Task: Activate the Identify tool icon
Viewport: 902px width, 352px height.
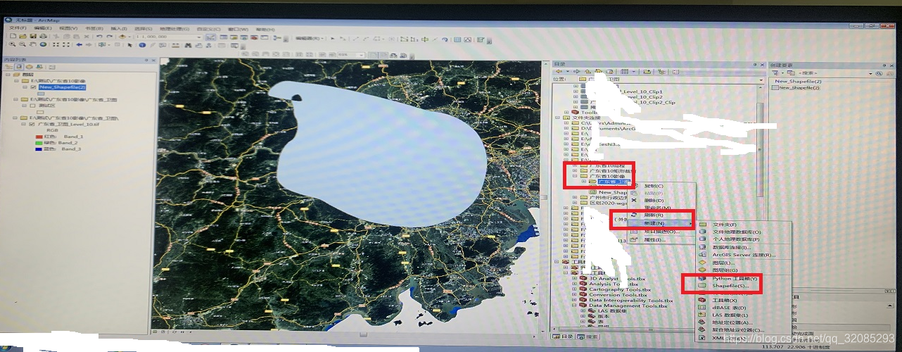Action: tap(142, 45)
